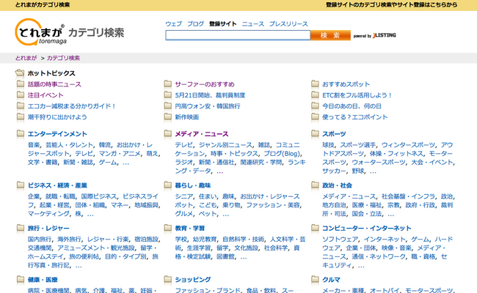The height and width of the screenshot is (293, 477).
Task: Open 国際ビジネス subcategory link
Action: [99, 196]
